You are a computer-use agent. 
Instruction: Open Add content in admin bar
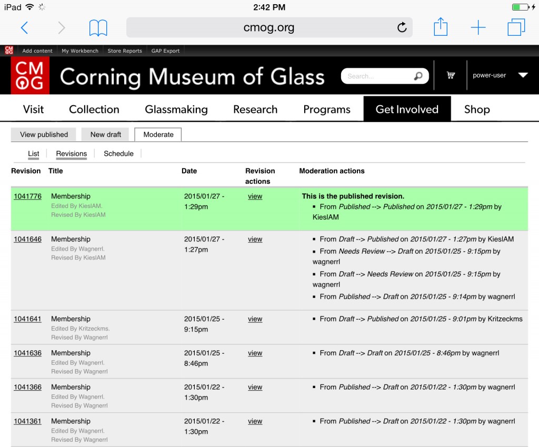(37, 51)
